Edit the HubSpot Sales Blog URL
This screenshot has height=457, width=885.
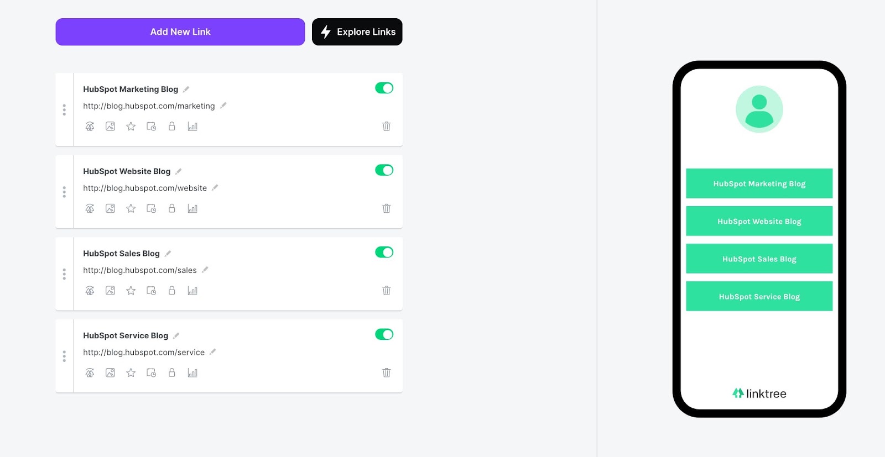click(x=205, y=270)
